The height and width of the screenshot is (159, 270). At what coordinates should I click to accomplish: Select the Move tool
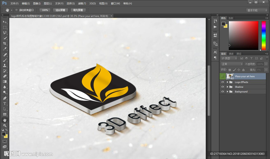point(5,22)
